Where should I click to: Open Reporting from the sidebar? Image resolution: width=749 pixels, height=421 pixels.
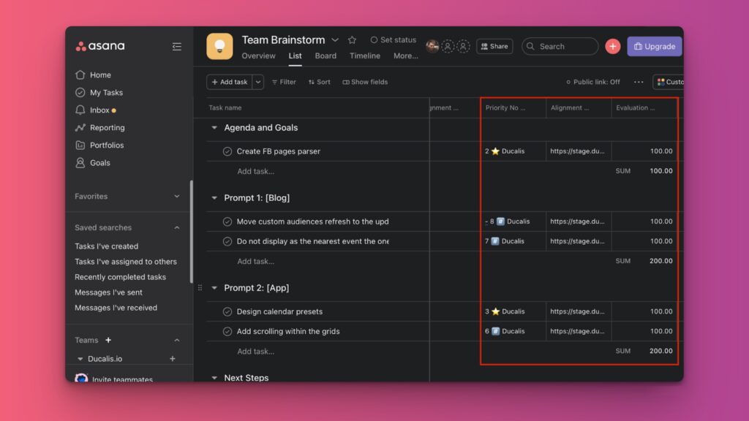click(x=100, y=127)
